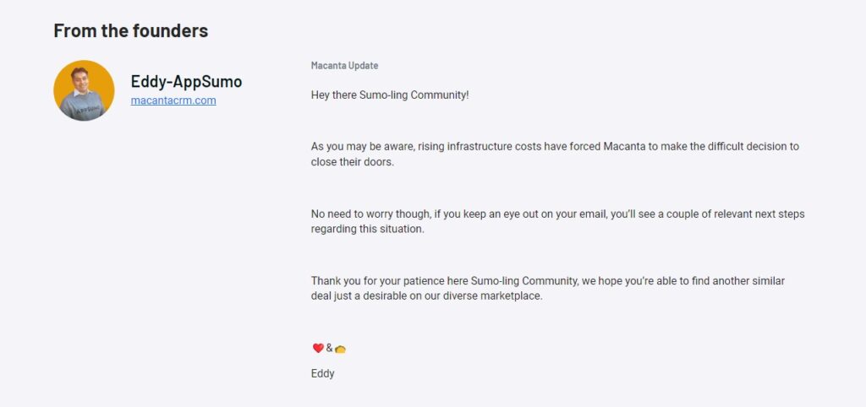
Task: Click Eddy's round profile avatar
Action: (x=84, y=90)
